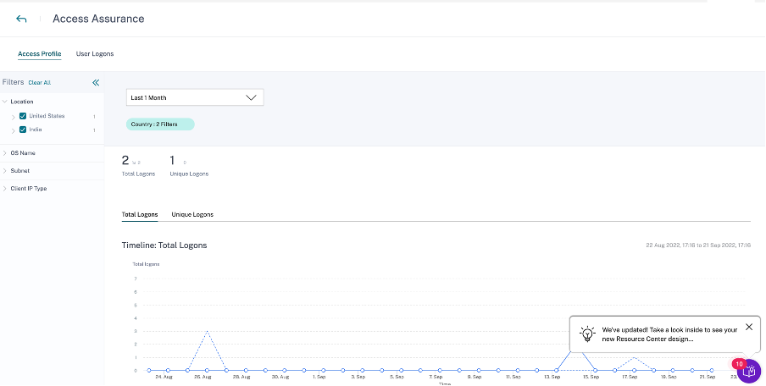766x386 pixels.
Task: Collapse the Filters panel with double chevron
Action: (x=96, y=83)
